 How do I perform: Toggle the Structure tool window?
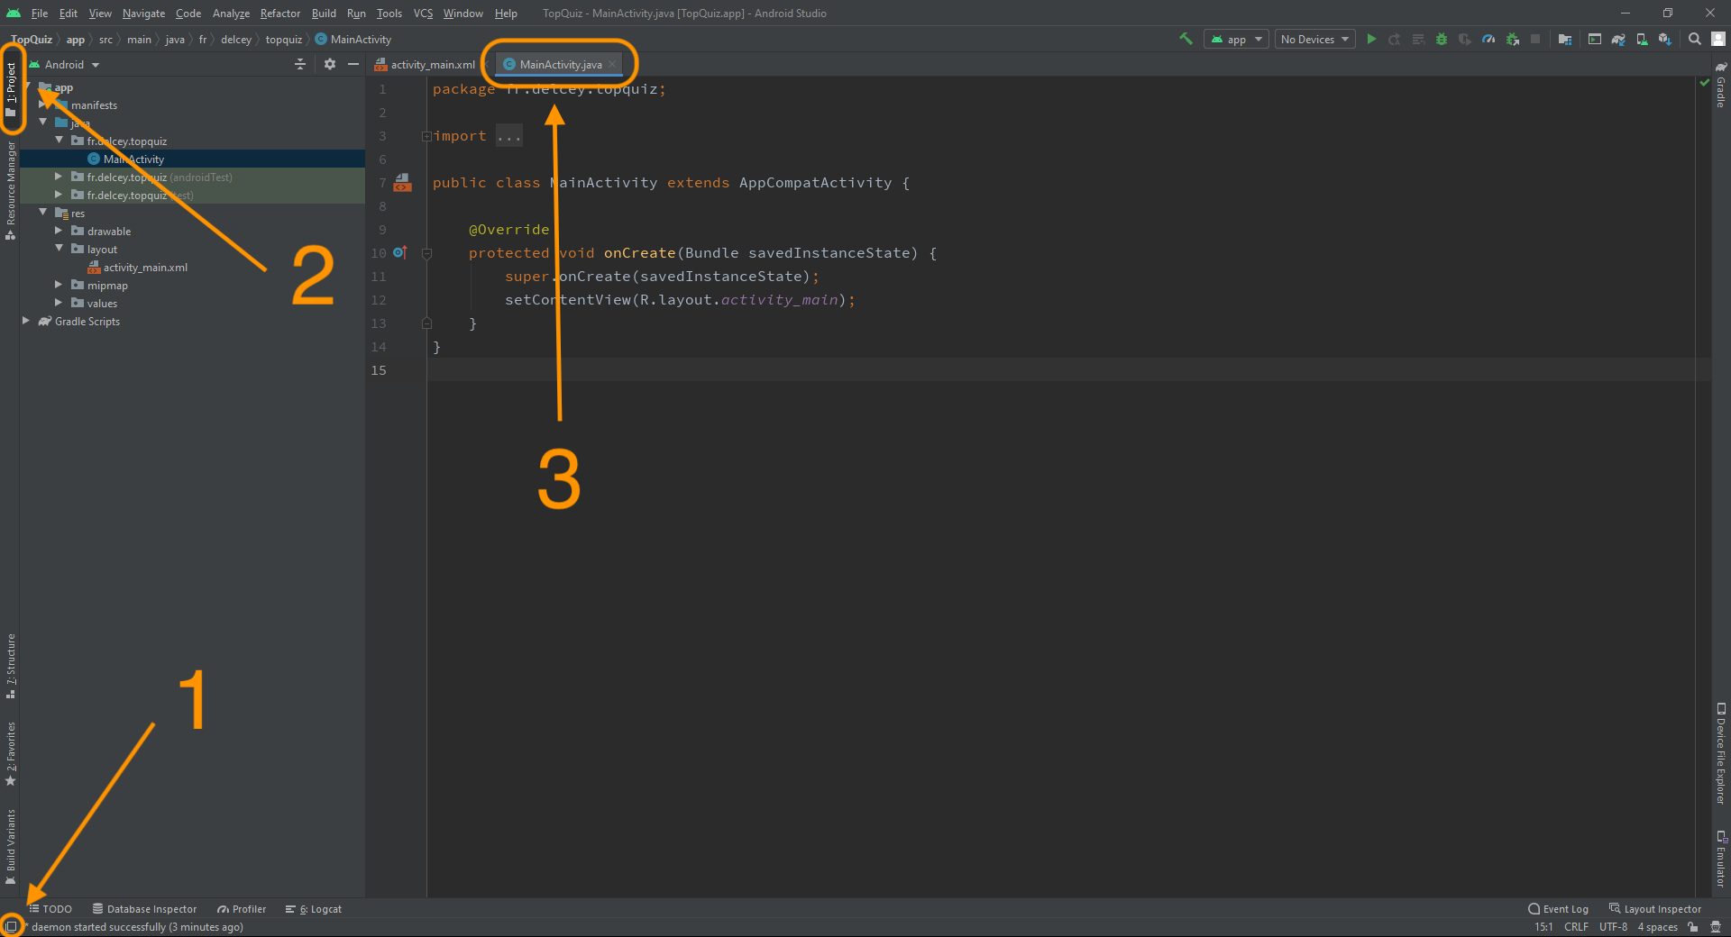point(11,666)
